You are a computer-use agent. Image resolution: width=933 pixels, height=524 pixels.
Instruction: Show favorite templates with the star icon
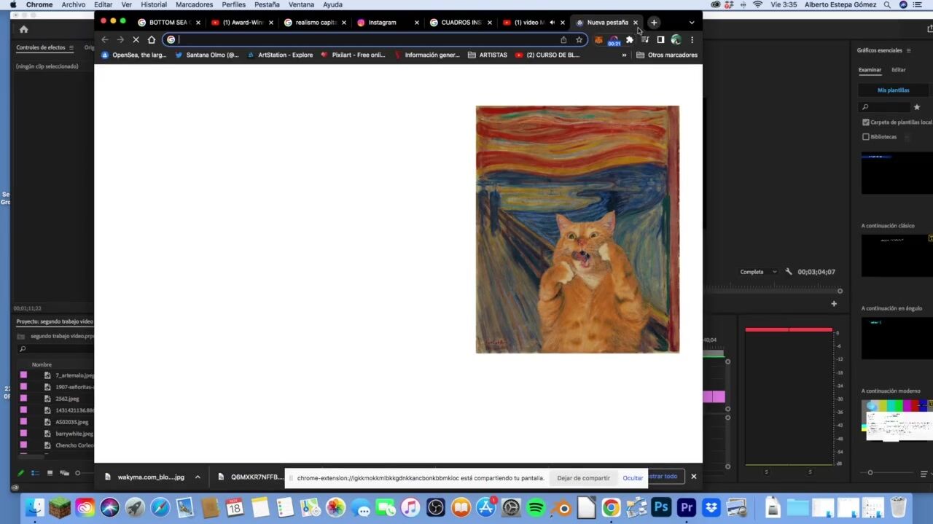click(917, 107)
